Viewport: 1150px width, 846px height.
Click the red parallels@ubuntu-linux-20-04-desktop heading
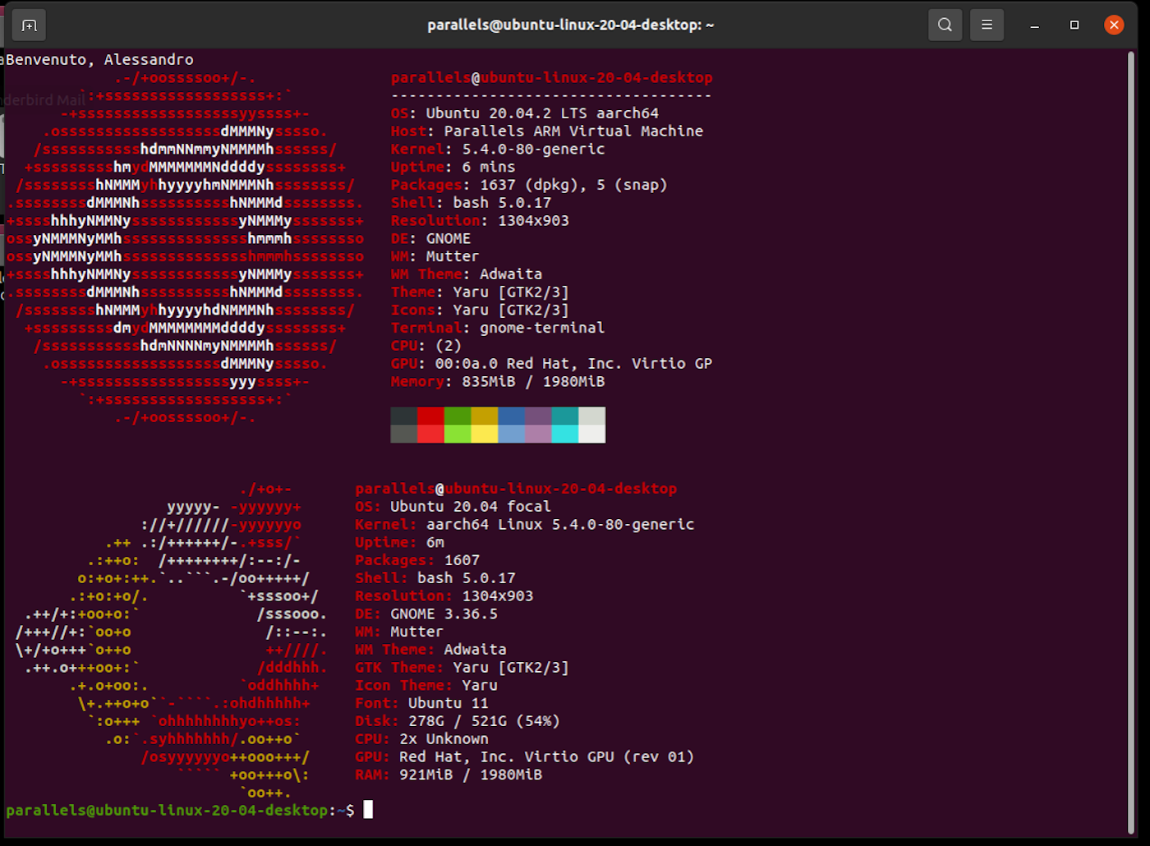(553, 77)
